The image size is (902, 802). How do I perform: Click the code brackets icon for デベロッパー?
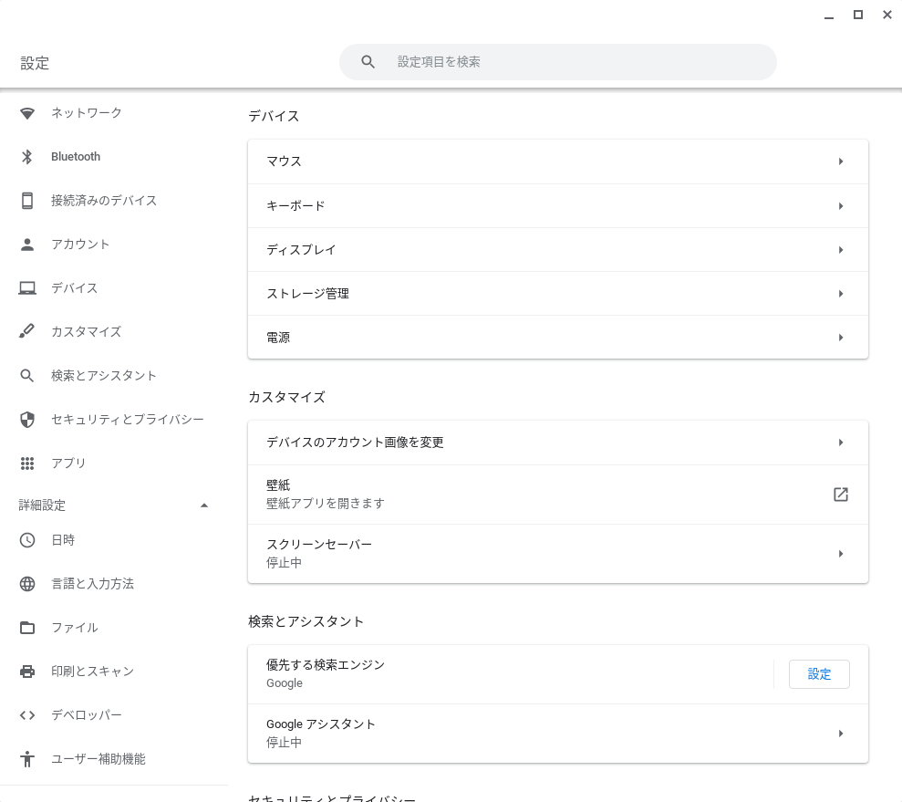pyautogui.click(x=27, y=715)
